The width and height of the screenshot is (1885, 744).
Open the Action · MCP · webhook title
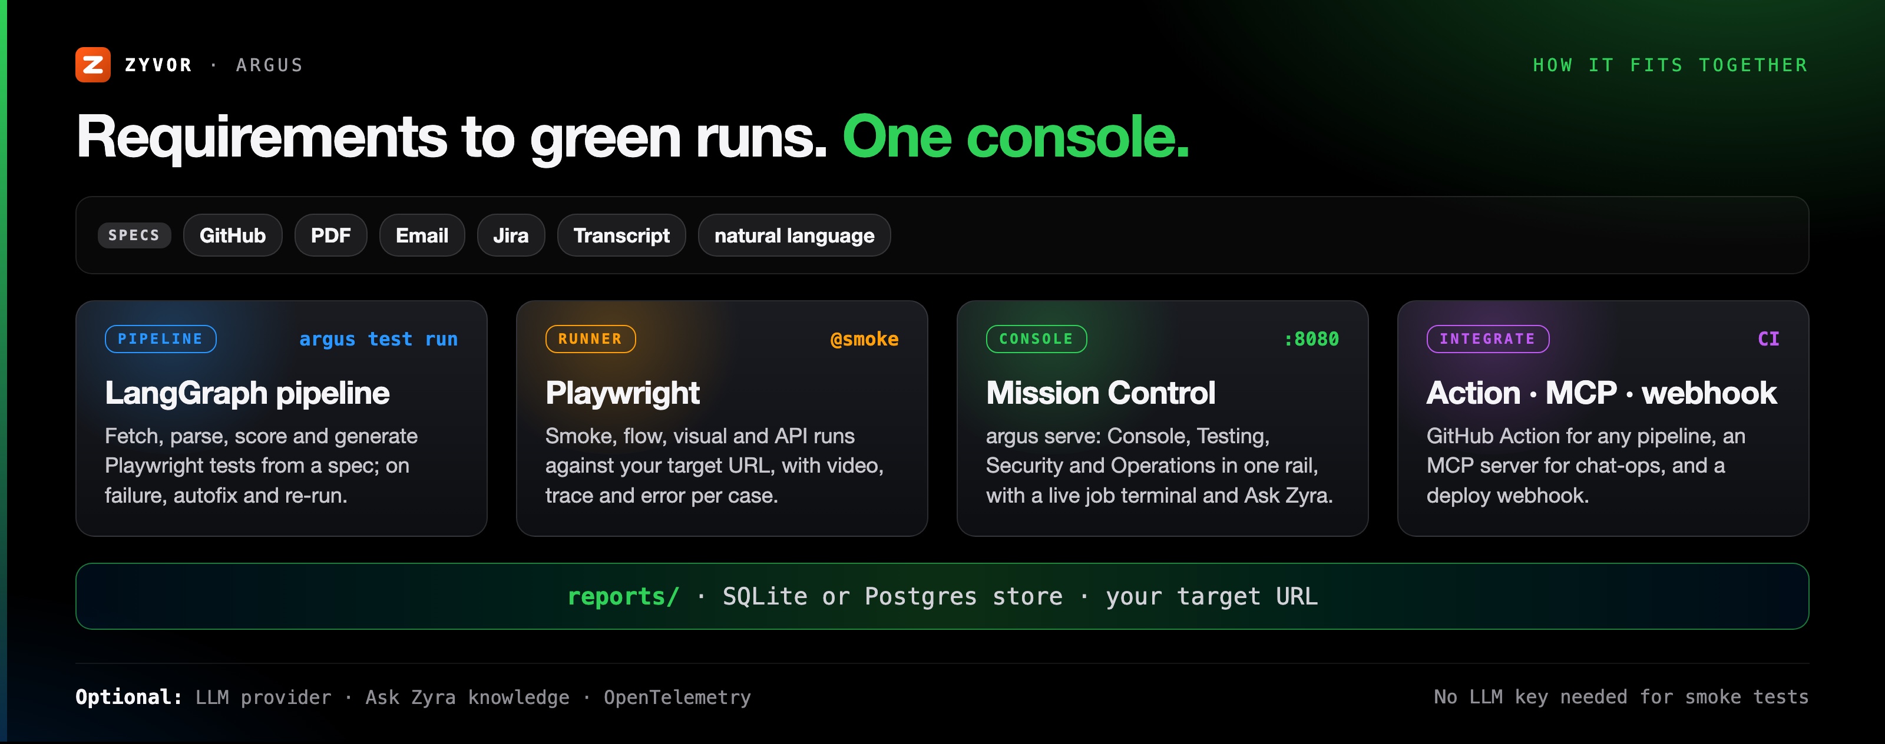point(1601,393)
